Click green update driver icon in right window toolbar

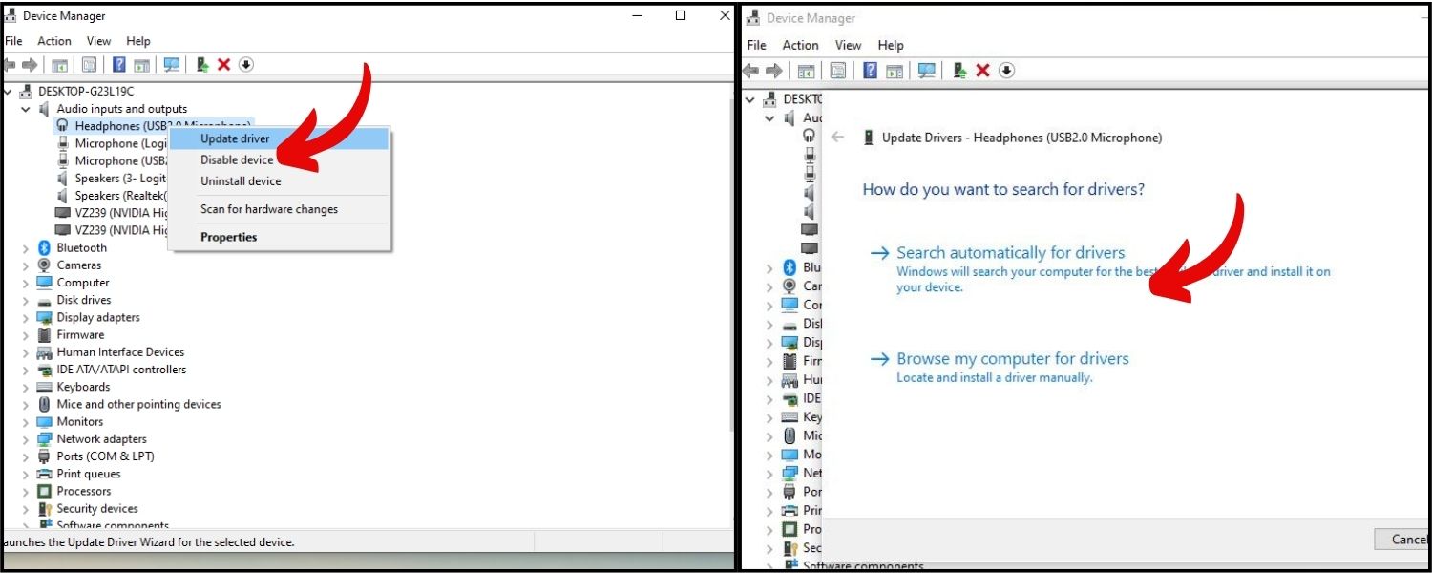[959, 71]
